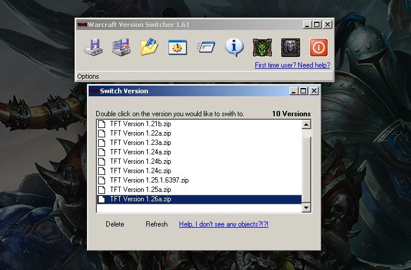Open 'Help, I don't see any objects?!?' link
Image resolution: width=411 pixels, height=270 pixels.
click(x=224, y=224)
